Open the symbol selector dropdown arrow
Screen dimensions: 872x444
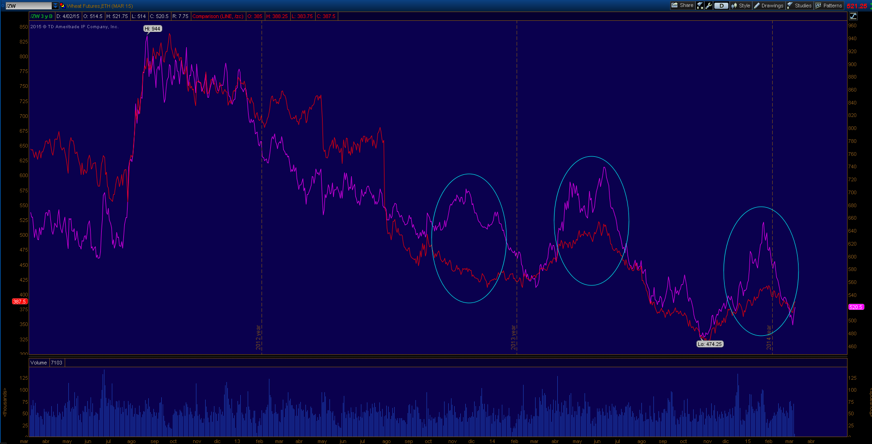pyautogui.click(x=55, y=6)
